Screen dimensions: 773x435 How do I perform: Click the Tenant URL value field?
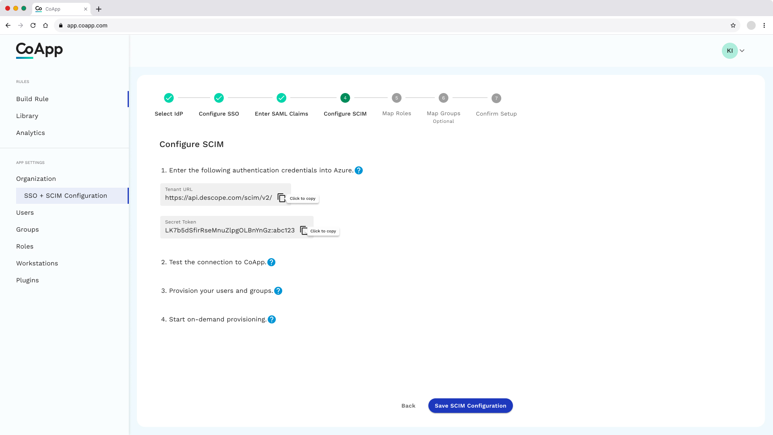click(225, 195)
